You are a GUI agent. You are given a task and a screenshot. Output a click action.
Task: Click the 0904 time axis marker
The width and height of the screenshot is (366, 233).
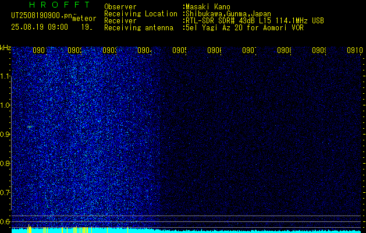(x=144, y=50)
